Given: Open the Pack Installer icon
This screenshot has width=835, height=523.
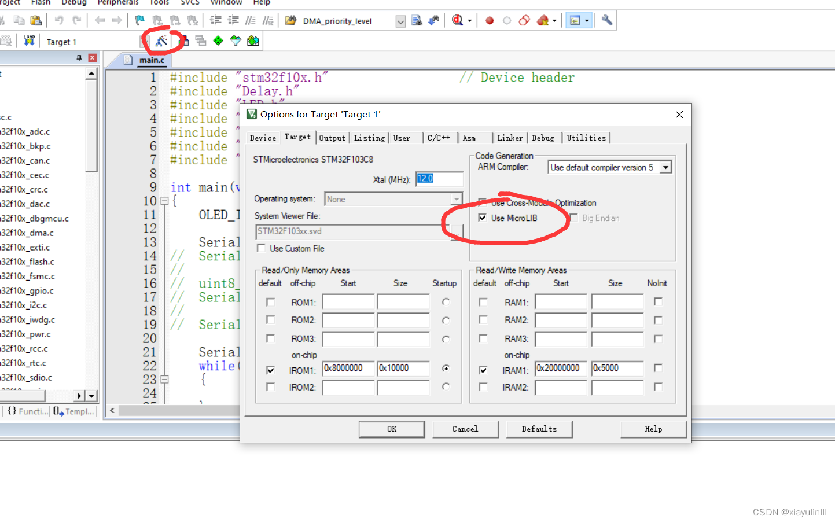Looking at the screenshot, I should 253,40.
